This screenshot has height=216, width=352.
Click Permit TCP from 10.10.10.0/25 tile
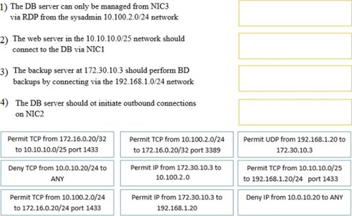(x=294, y=173)
